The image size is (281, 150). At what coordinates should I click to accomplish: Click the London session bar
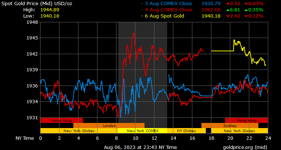coord(109,125)
